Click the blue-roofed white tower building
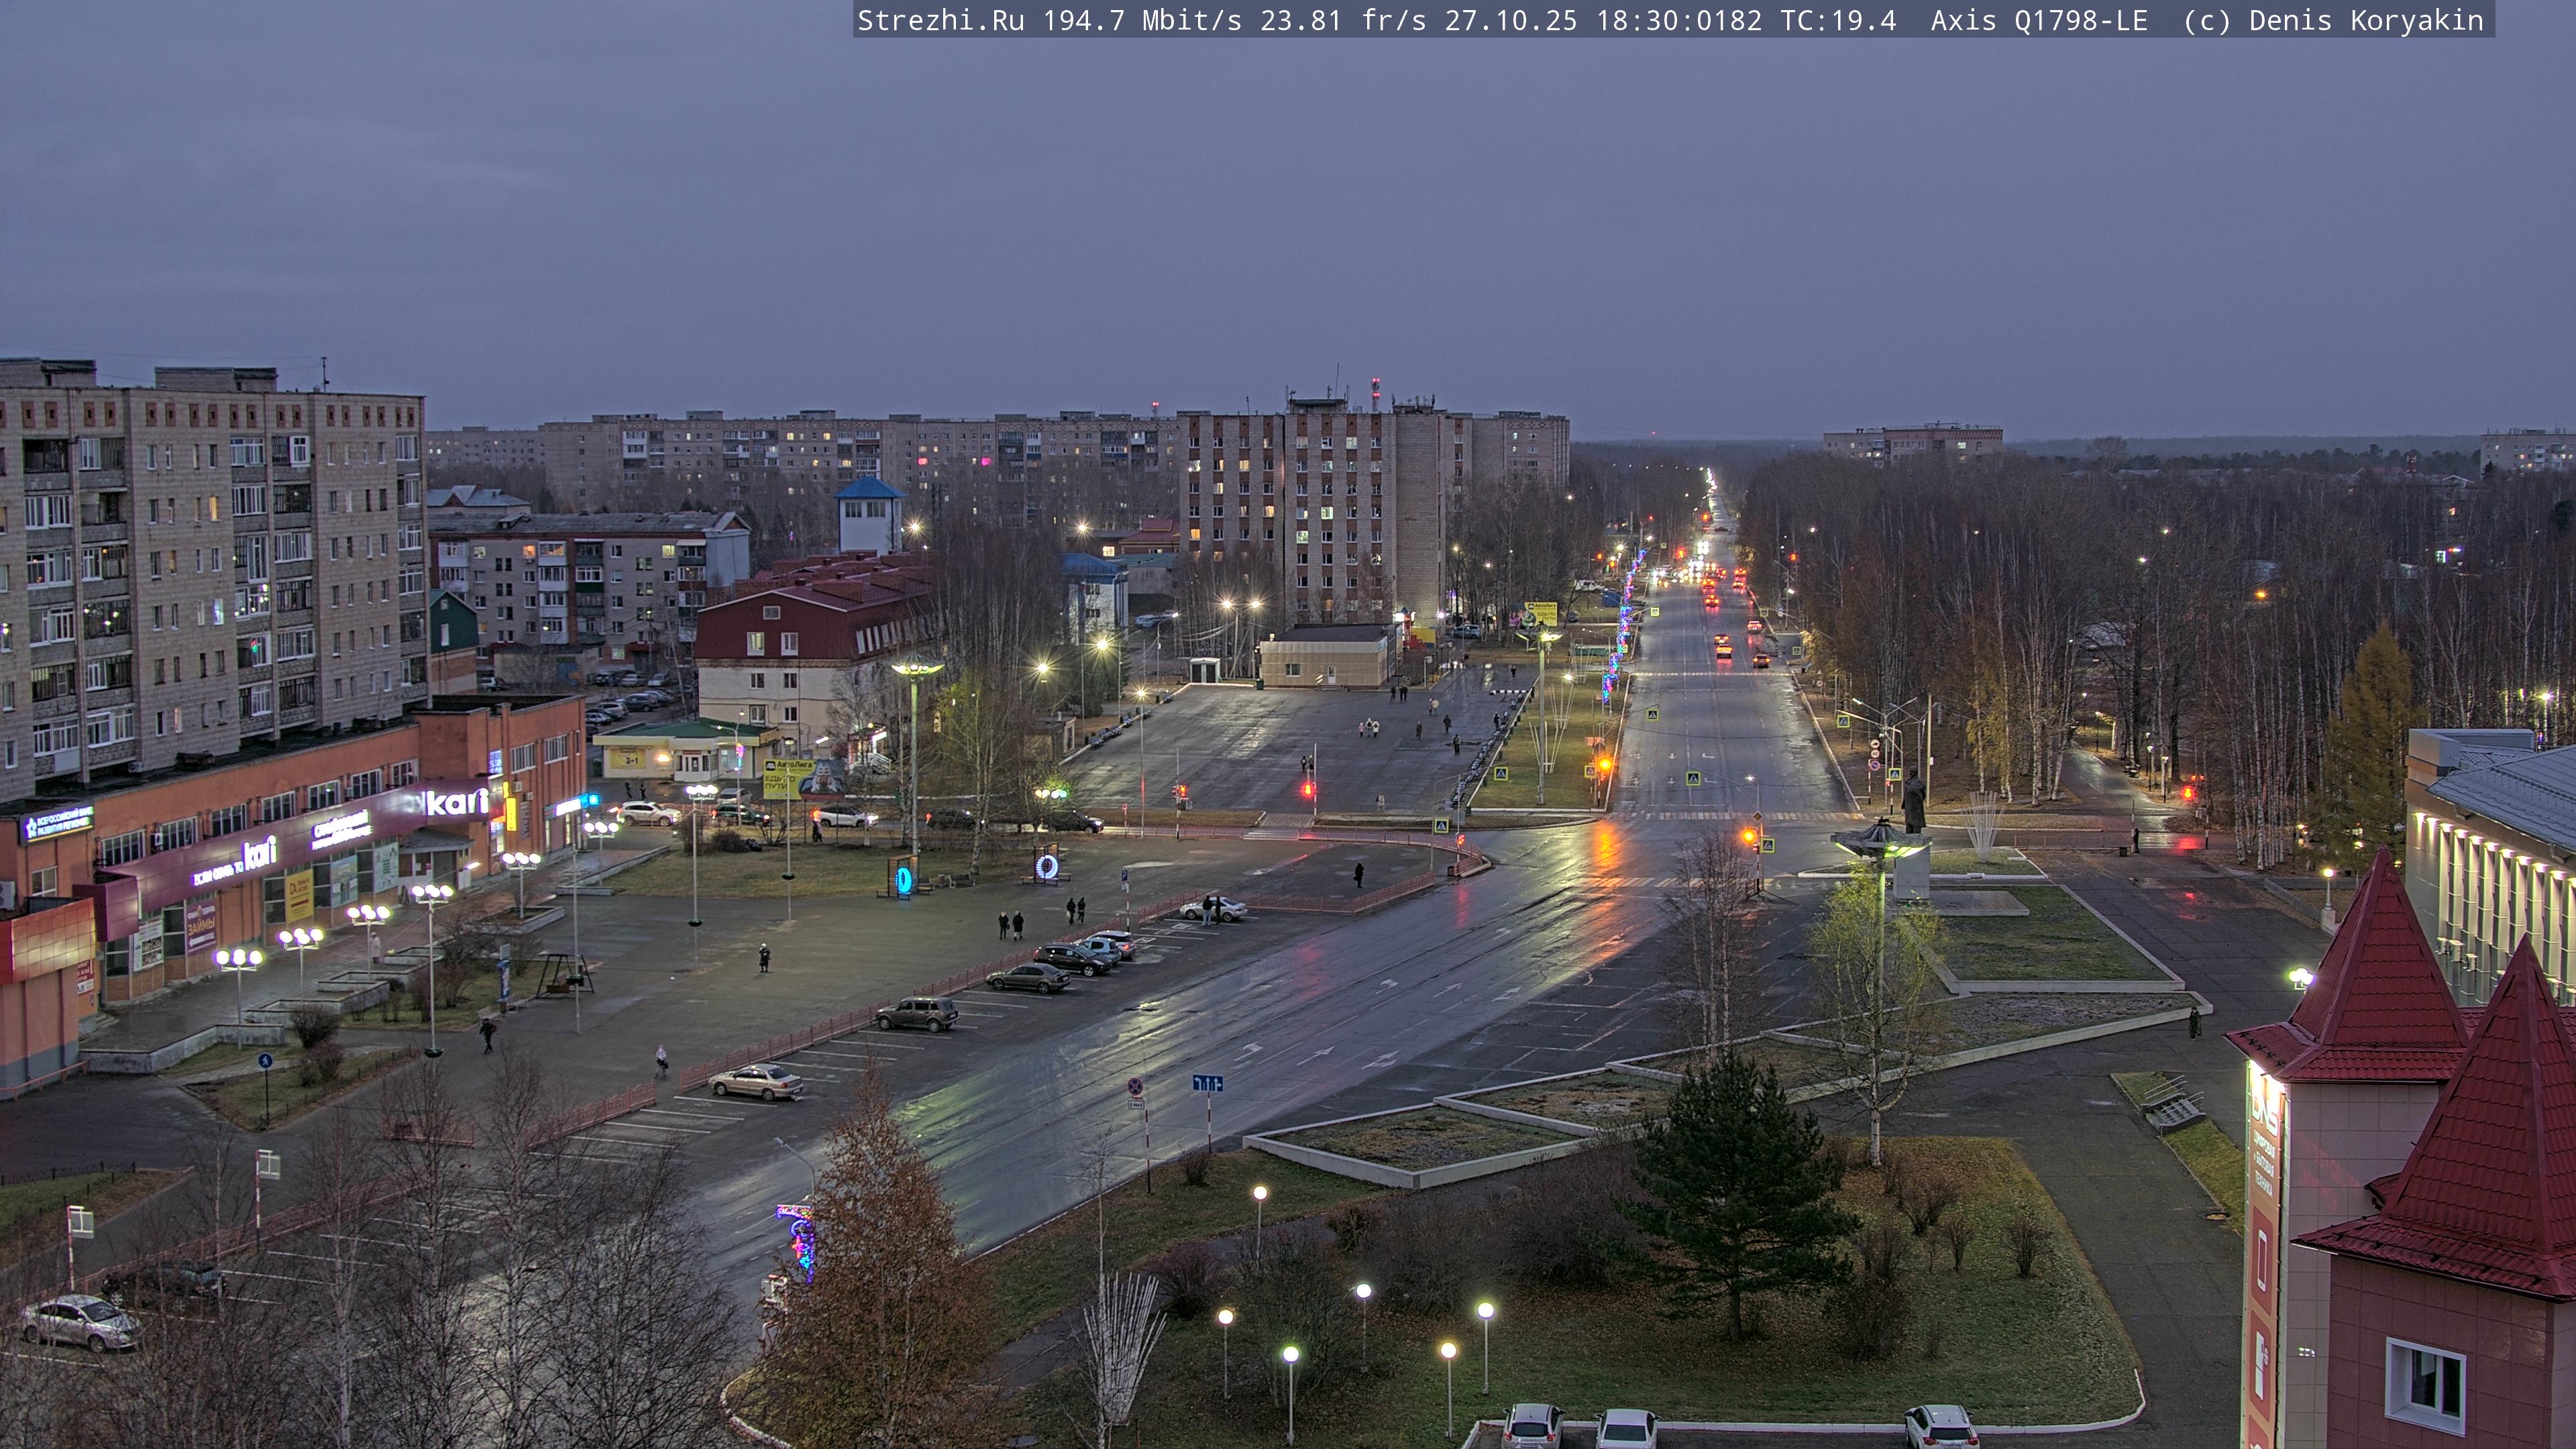2576x1449 pixels. tap(869, 515)
